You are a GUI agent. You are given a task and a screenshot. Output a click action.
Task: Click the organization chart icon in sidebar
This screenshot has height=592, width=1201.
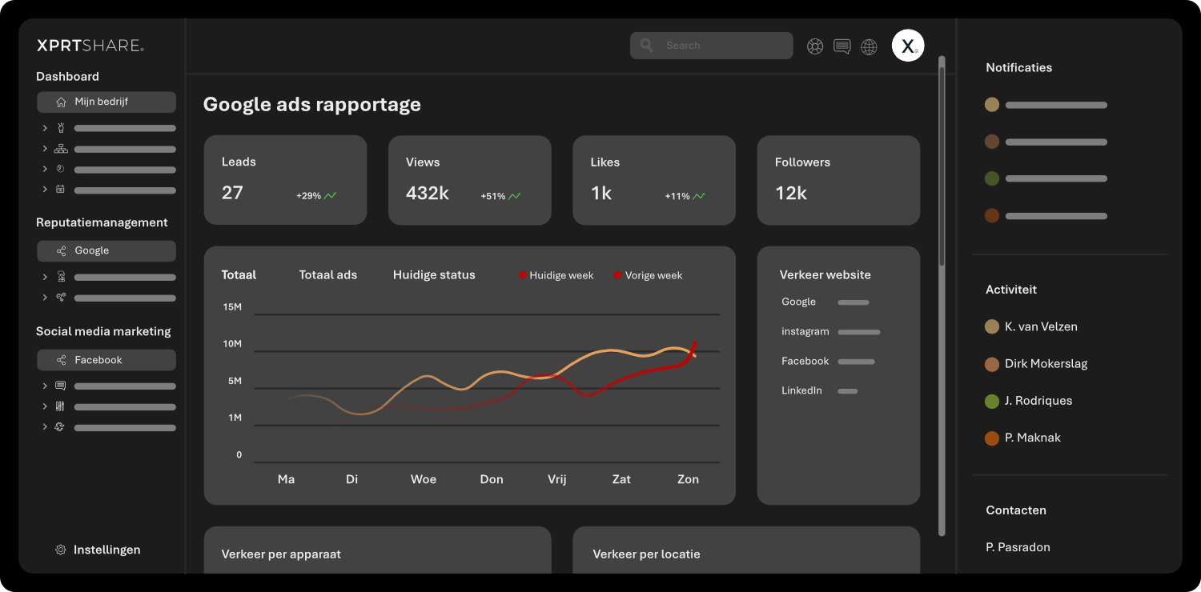[61, 149]
